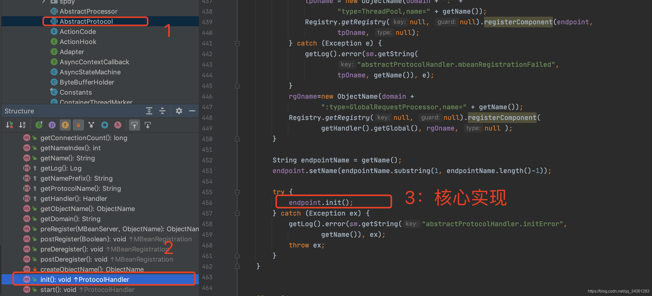652x296 pixels.
Task: Click endpoint.init() call on line 456
Action: coord(321,203)
